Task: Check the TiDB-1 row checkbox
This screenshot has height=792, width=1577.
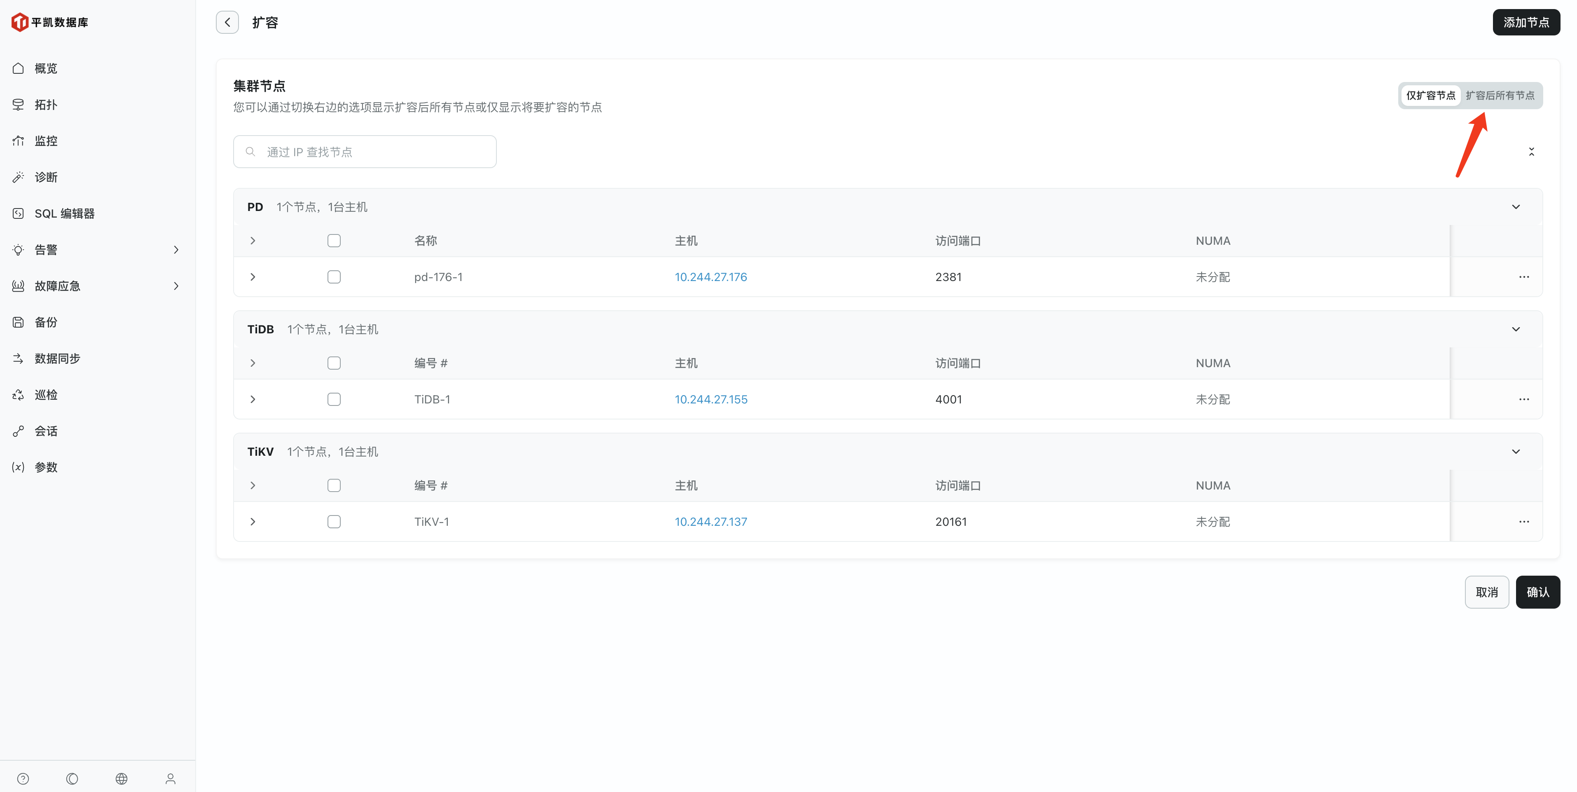Action: (x=334, y=399)
